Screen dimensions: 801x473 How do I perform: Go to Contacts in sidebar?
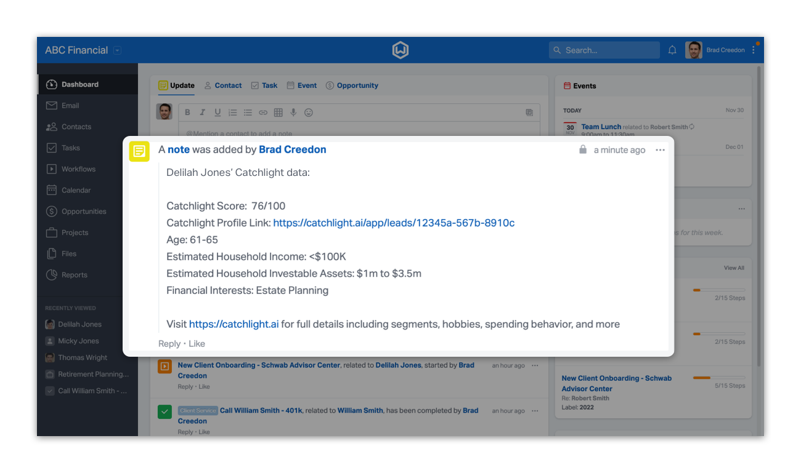click(87, 127)
